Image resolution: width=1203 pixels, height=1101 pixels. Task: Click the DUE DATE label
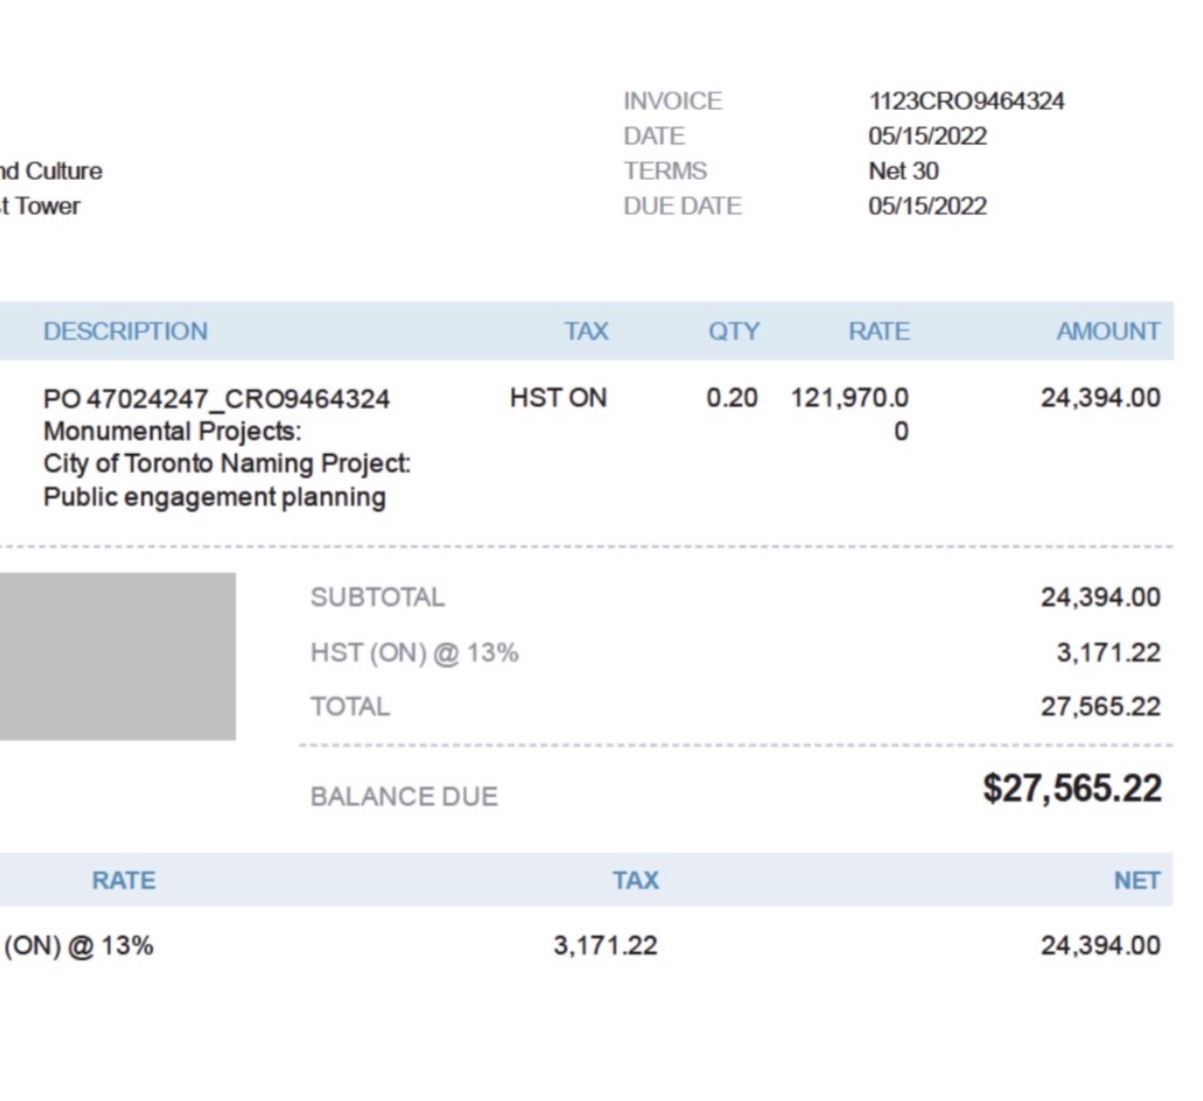point(683,206)
